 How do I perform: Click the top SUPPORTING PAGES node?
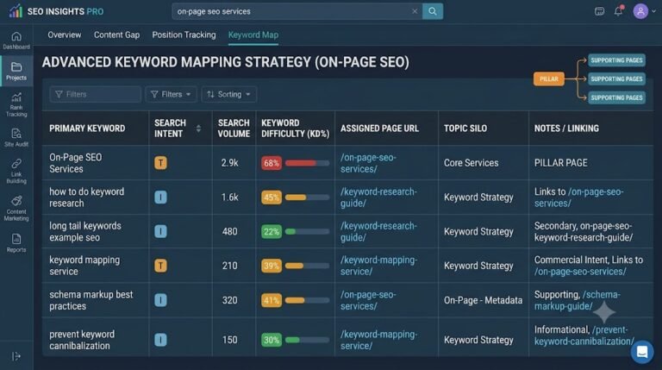(617, 60)
